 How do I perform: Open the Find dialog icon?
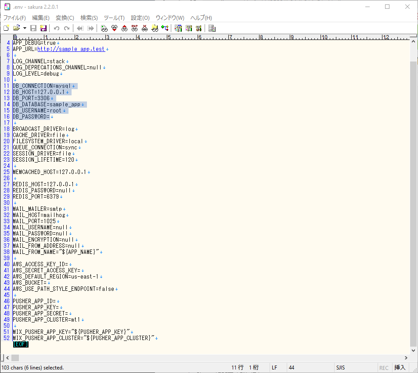pyautogui.click(x=104, y=28)
